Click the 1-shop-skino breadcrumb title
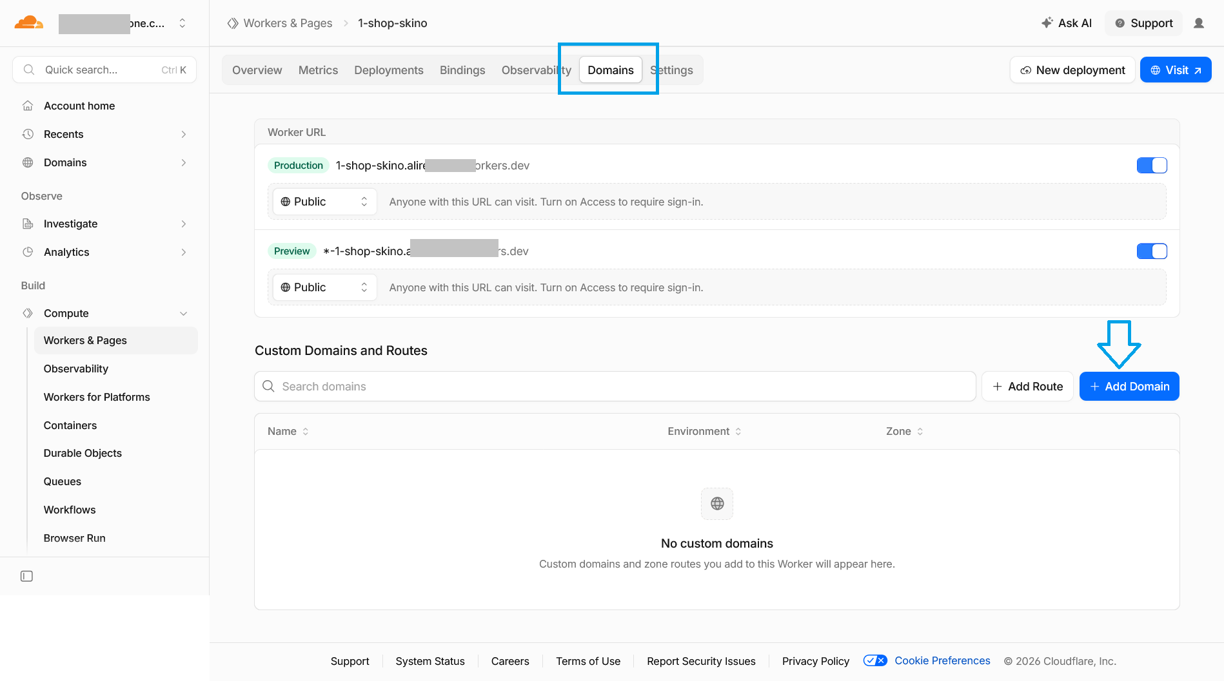Viewport: 1224px width, 681px height. [x=393, y=23]
